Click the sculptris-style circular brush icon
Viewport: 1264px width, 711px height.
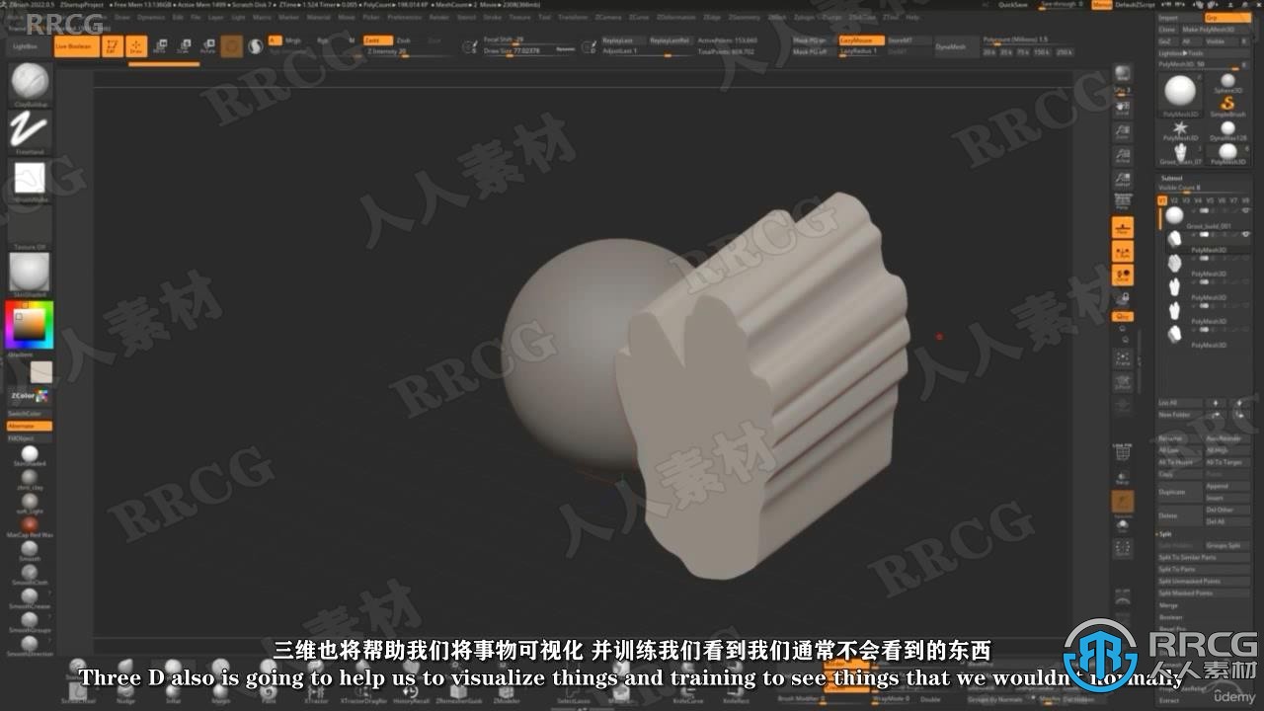231,46
